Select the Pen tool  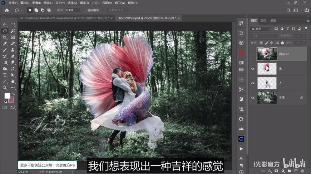(13, 69)
